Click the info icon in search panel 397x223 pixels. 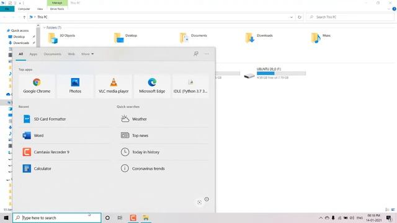207,199
